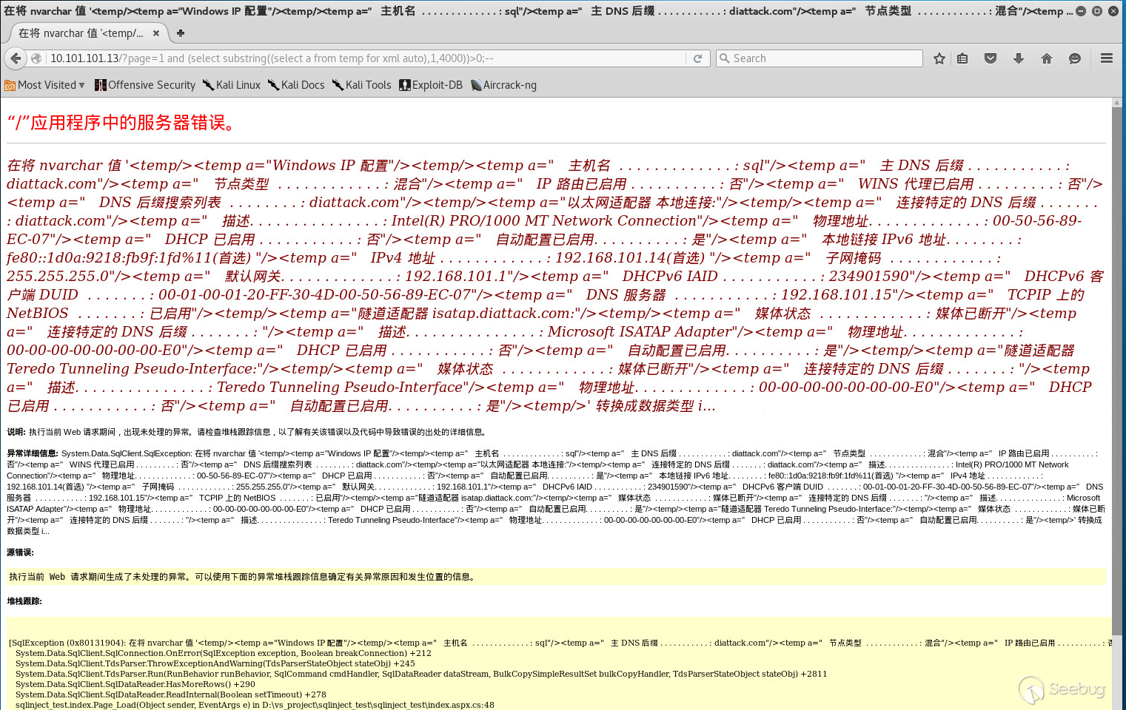Click the 源错误 label
This screenshot has height=710, width=1126.
(x=20, y=552)
